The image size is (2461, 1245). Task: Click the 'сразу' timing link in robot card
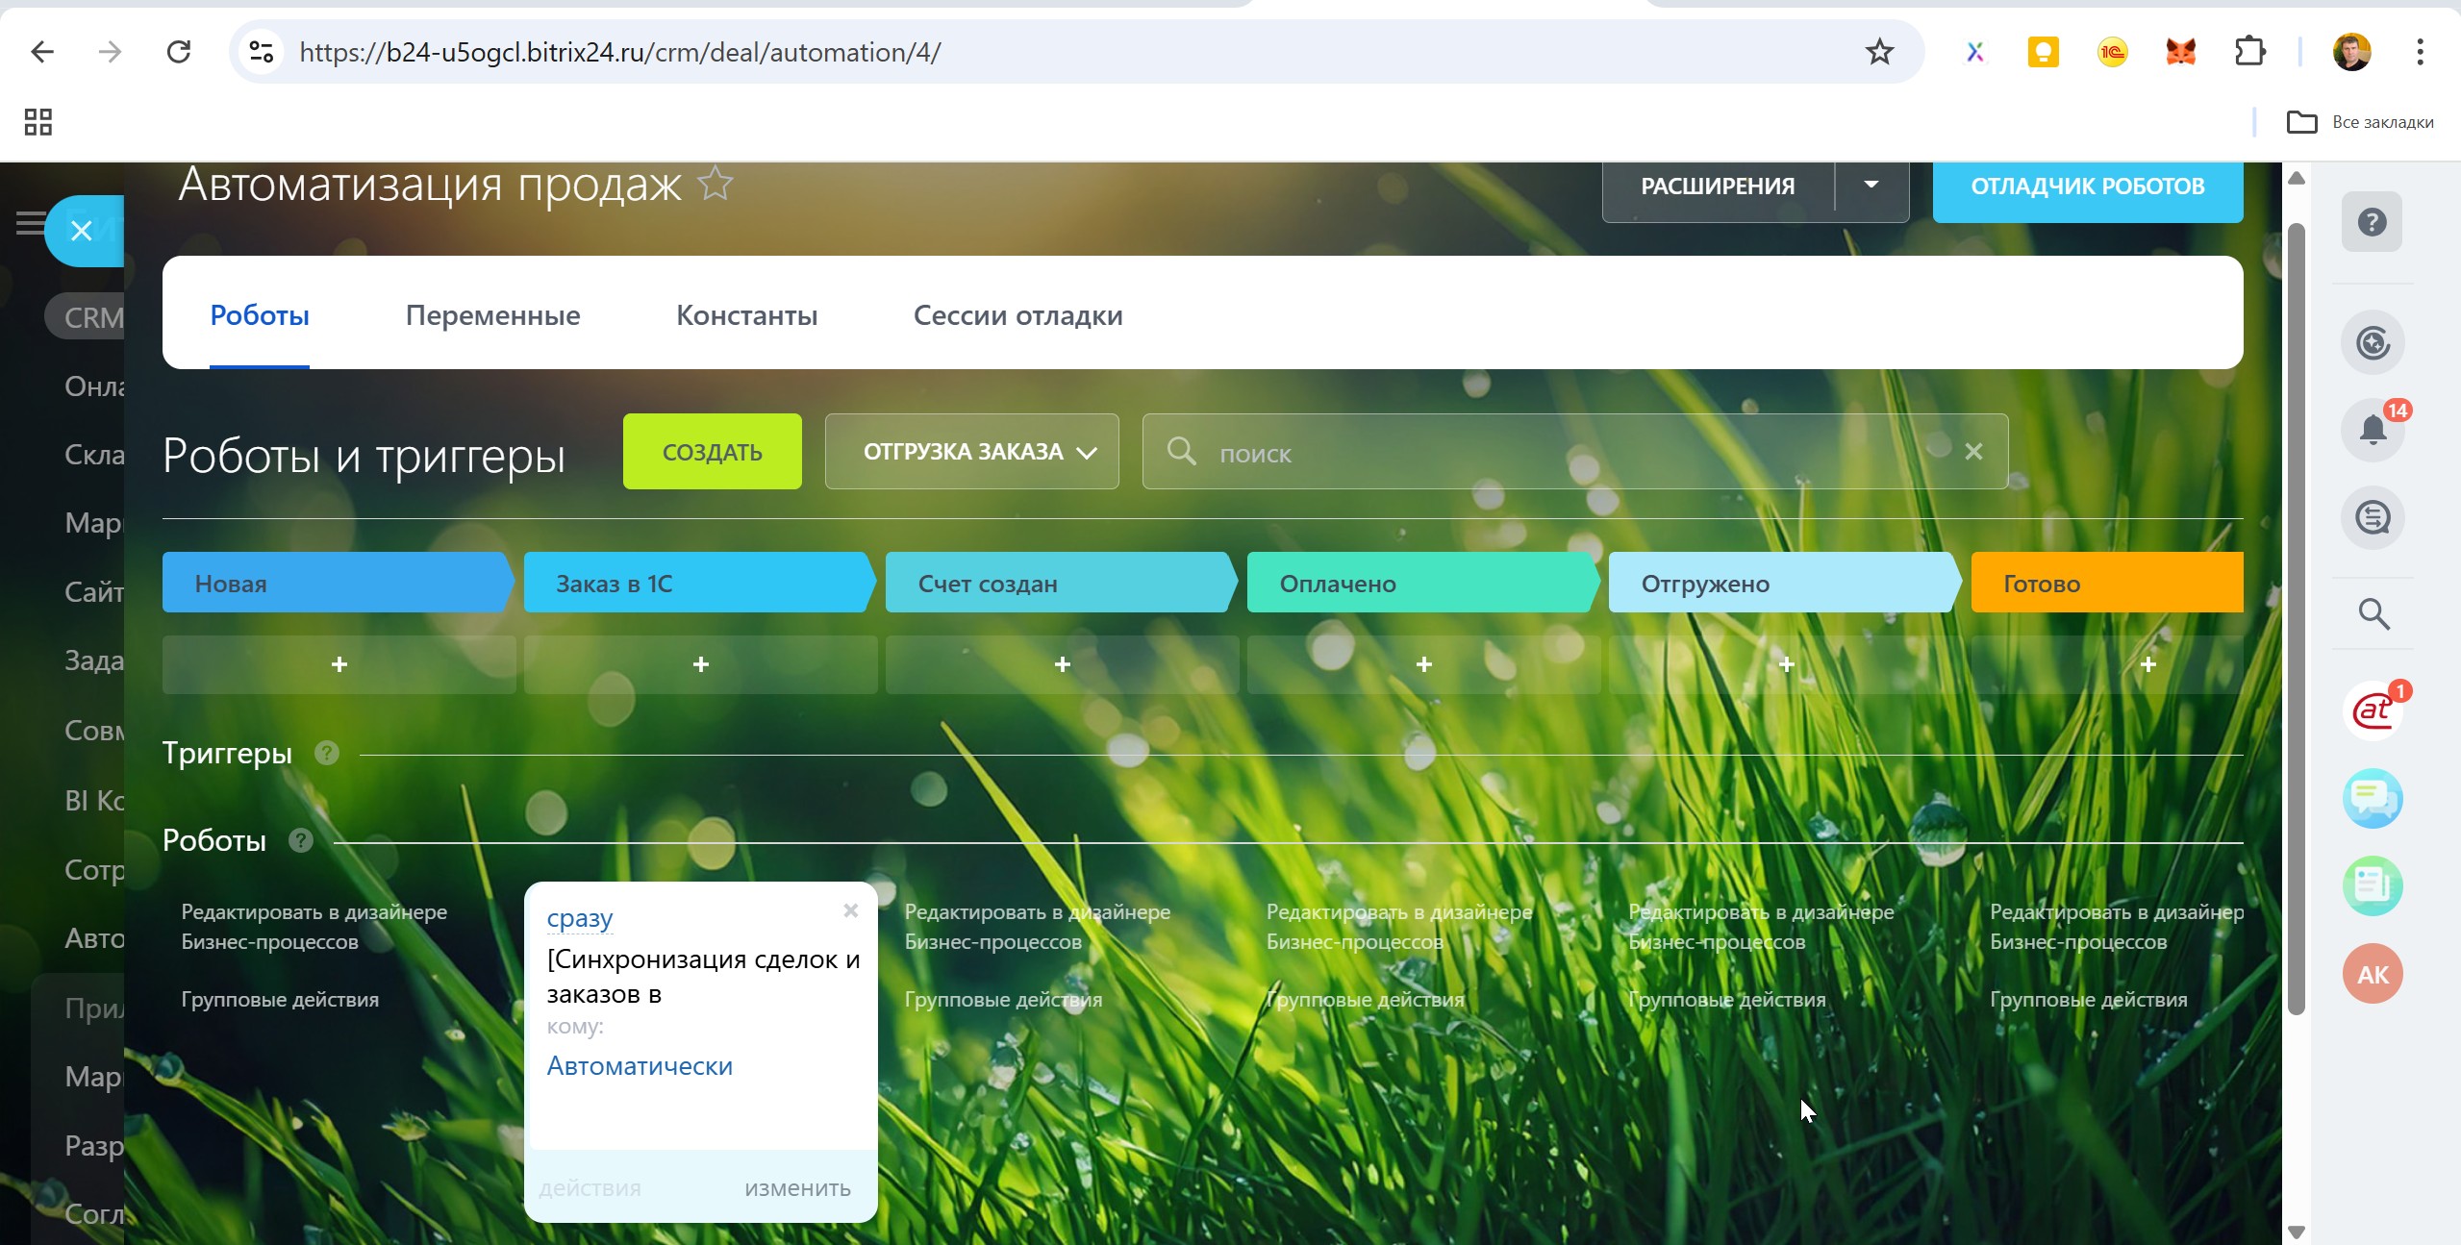579,918
